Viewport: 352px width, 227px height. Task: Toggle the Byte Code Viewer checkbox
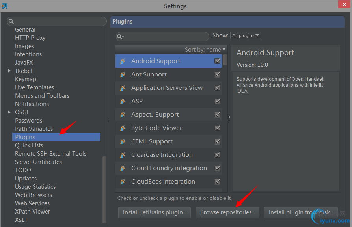coord(218,128)
